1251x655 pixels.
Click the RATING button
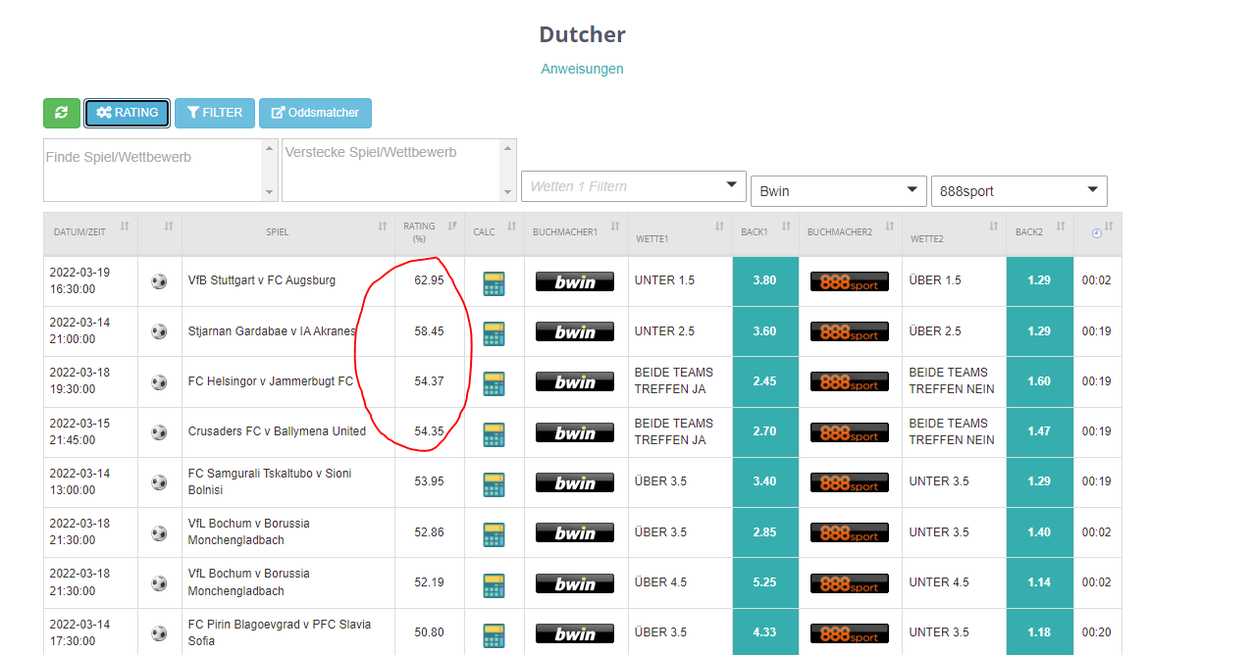pyautogui.click(x=128, y=113)
